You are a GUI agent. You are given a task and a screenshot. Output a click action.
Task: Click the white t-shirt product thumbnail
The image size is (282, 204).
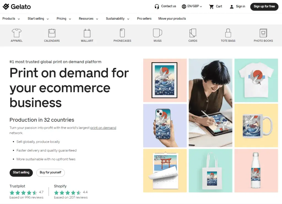[x=256, y=80]
